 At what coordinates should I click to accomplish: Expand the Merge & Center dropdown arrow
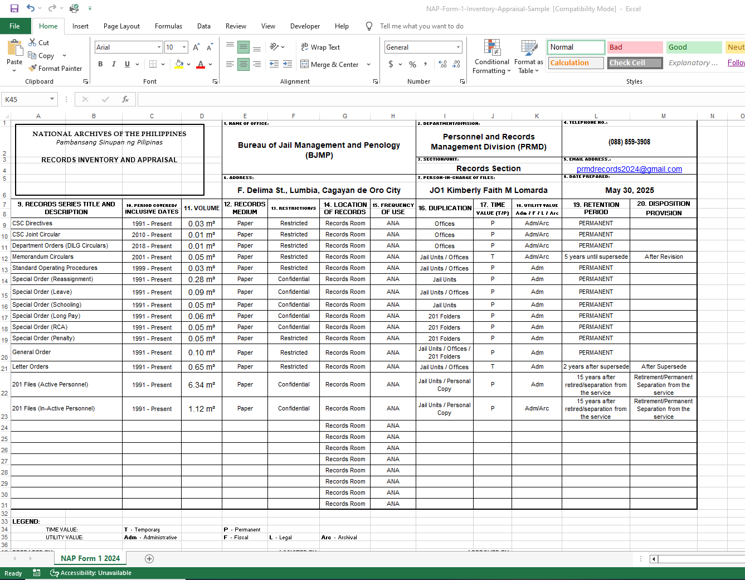368,65
